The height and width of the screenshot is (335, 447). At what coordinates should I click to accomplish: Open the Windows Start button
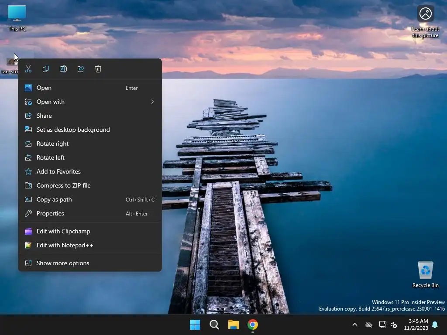pyautogui.click(x=195, y=325)
